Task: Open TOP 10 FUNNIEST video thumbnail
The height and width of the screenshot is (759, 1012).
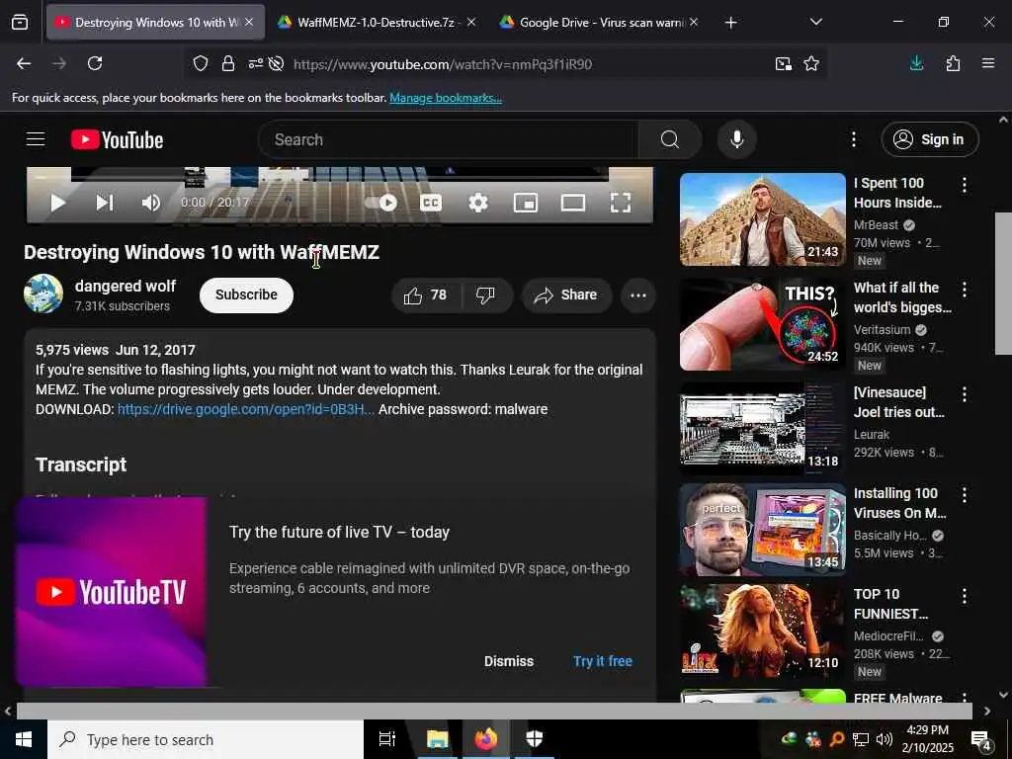Action: (x=762, y=630)
